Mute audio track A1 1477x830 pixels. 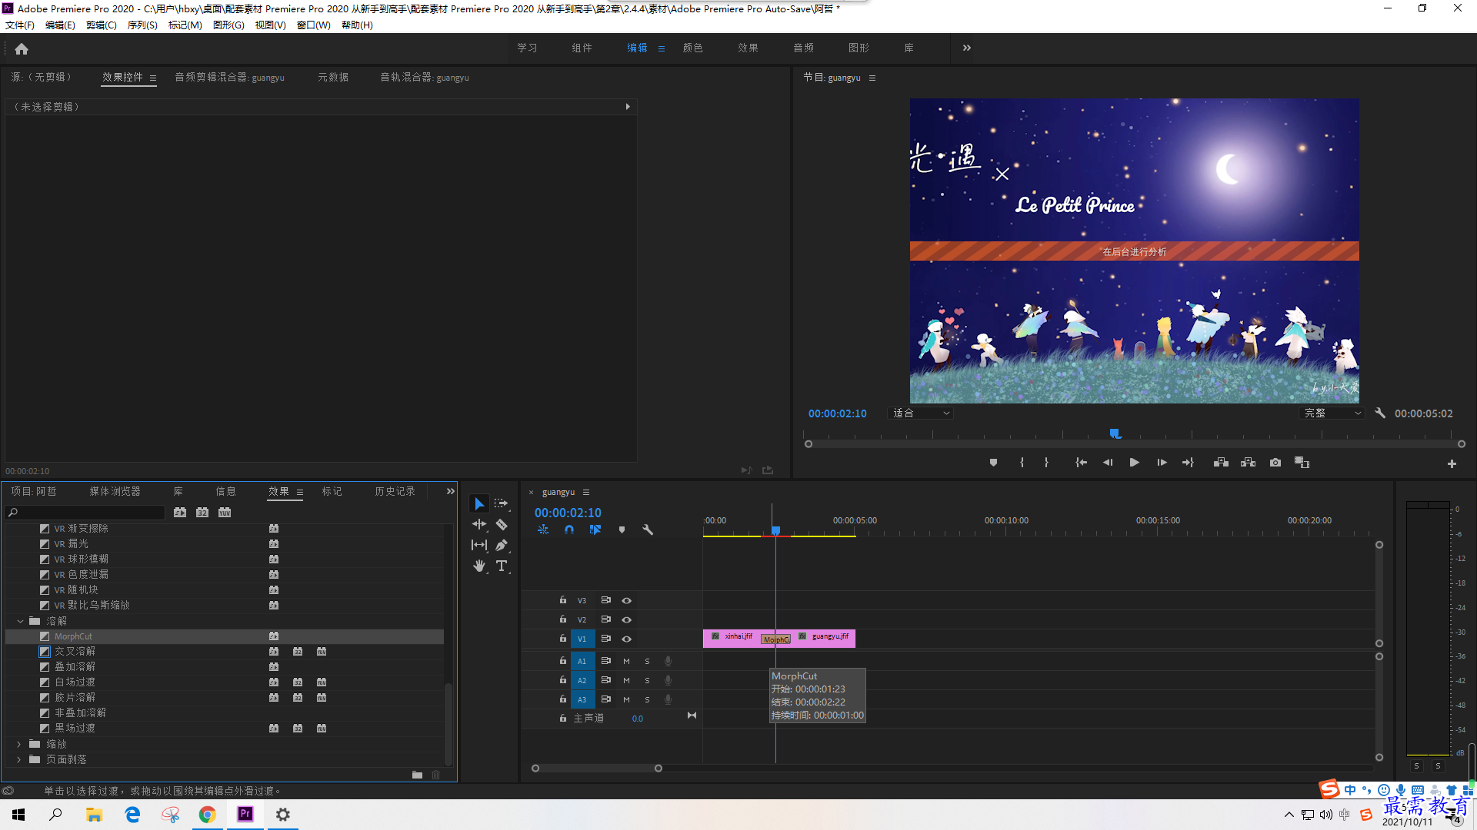(626, 661)
